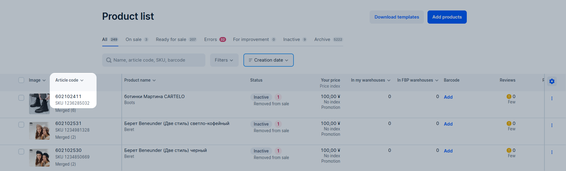Expand the In FBP warehouses column dropdown
This screenshot has height=171, width=566.
pyautogui.click(x=418, y=80)
